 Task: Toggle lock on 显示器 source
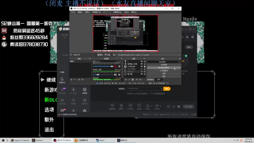[x=145, y=74]
